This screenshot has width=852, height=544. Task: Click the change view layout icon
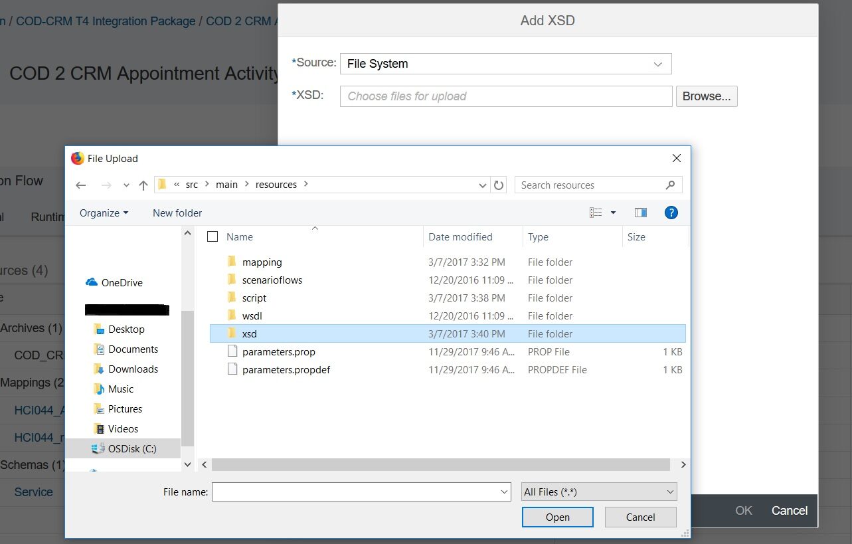tap(596, 213)
